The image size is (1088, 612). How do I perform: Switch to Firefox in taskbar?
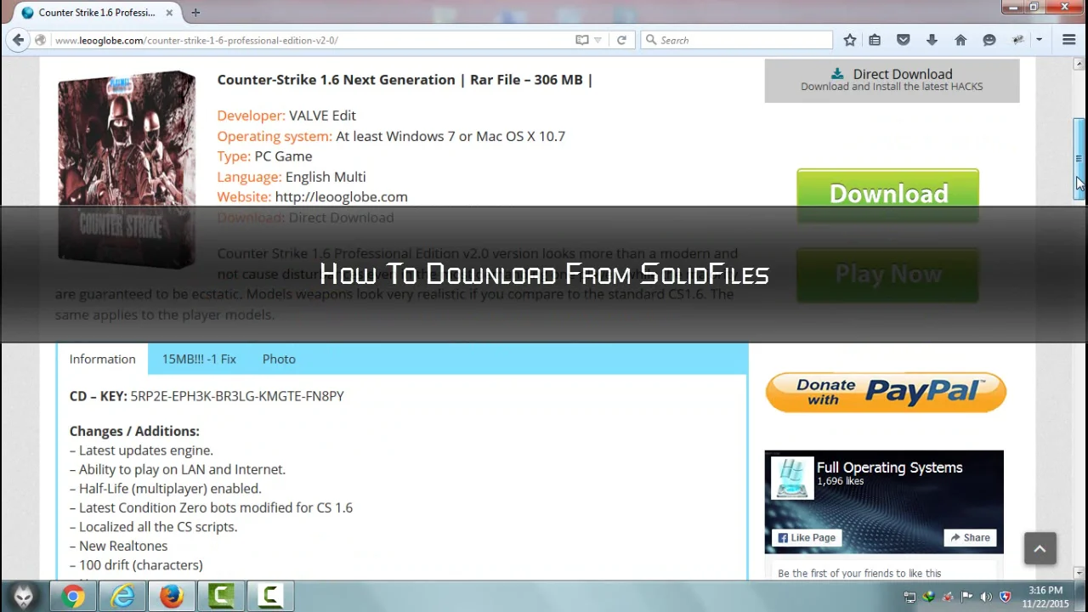pyautogui.click(x=172, y=597)
